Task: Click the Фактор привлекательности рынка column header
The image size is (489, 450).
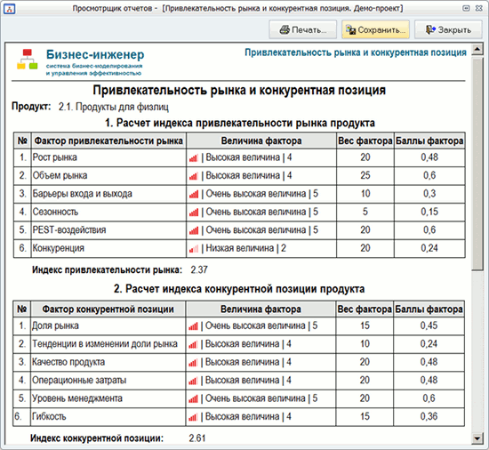Action: 108,141
